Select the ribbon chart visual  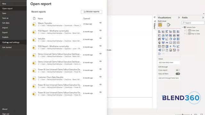tap(178, 35)
